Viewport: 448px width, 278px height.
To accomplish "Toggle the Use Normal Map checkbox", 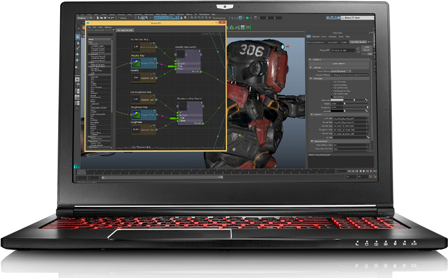I will (x=332, y=85).
